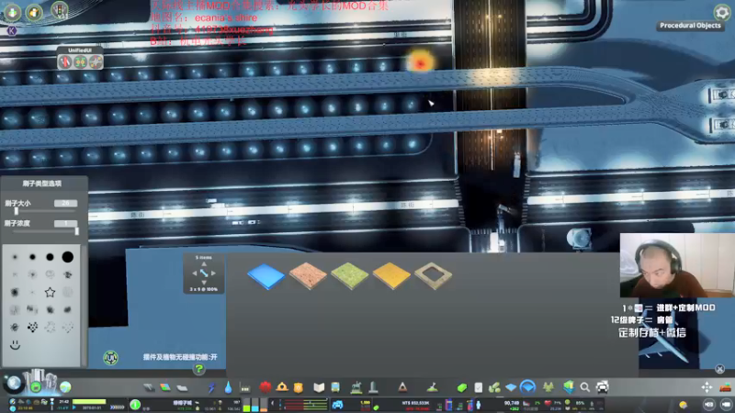This screenshot has height=413, width=735.
Task: Open the Electricity menu lightning icon
Action: coord(212,387)
